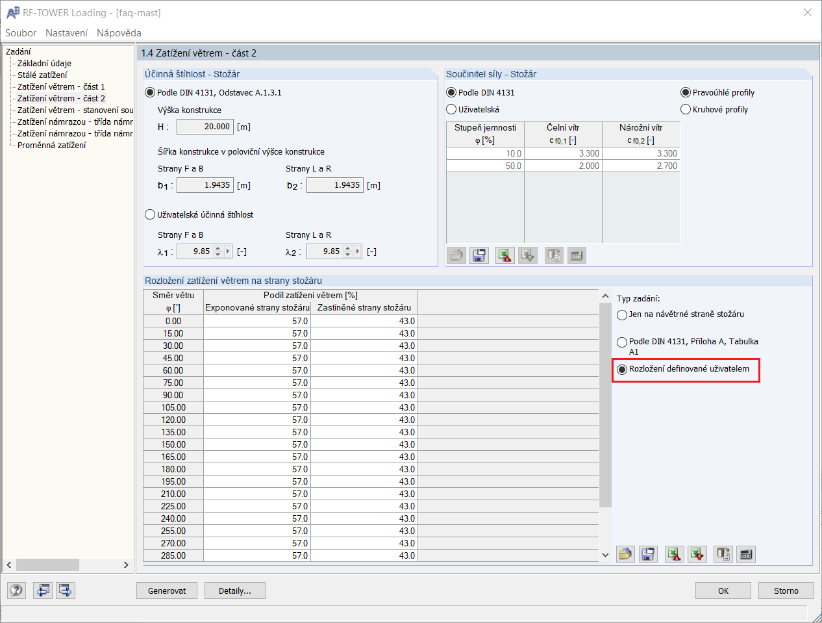Select Podle DIN 4131, Odstavec A.1.3.1 option
The height and width of the screenshot is (623, 822).
click(x=150, y=92)
